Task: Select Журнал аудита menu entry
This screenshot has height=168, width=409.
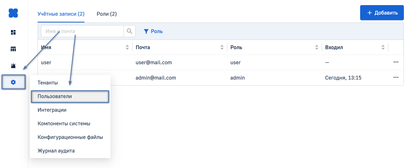Action: point(56,151)
